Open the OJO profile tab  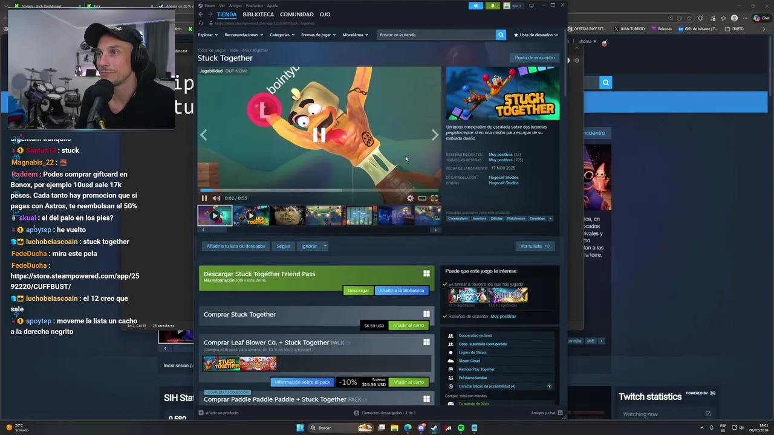coord(325,14)
